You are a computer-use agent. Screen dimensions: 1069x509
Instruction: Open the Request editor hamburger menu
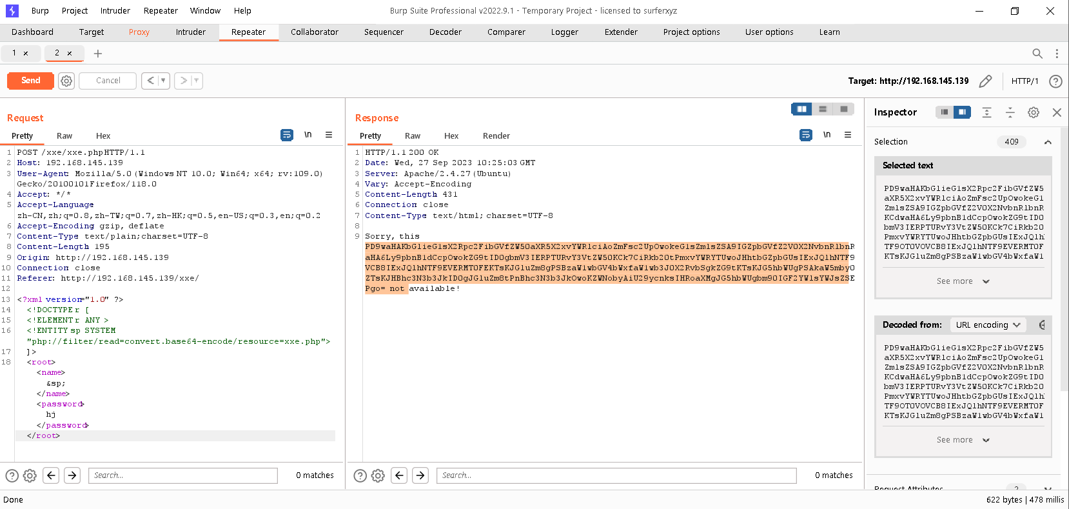[x=329, y=135]
